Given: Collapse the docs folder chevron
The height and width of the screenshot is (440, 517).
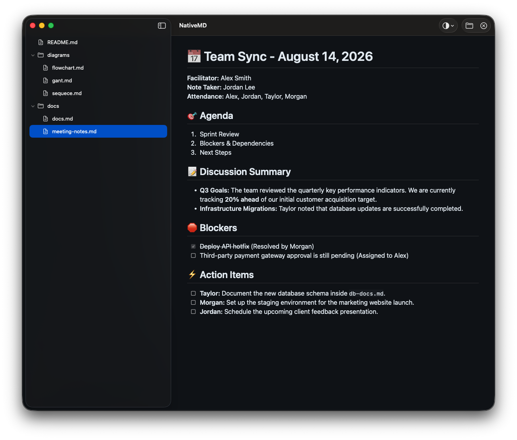Looking at the screenshot, I should [33, 106].
